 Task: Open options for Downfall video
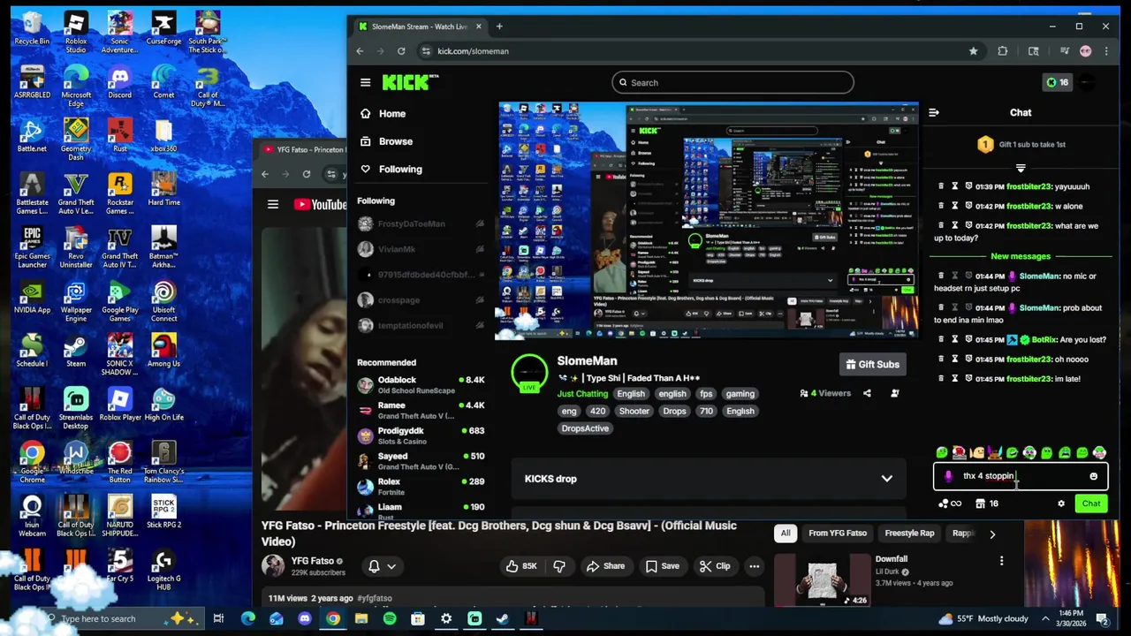point(1001,561)
